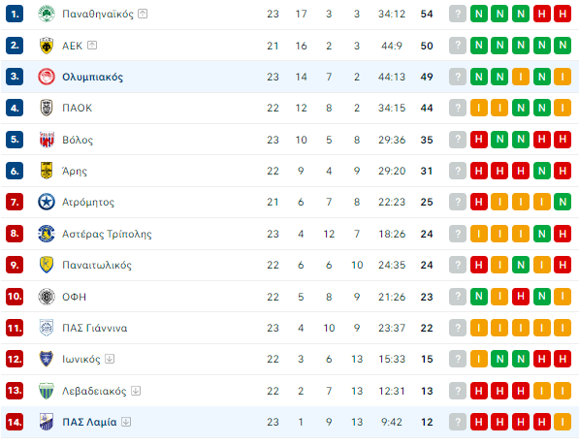Click the Ατρόμητος star logo

pyautogui.click(x=47, y=202)
